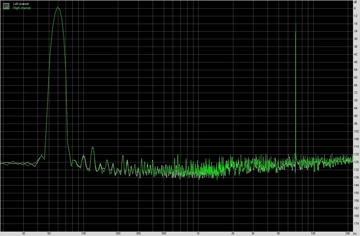Click the 100 frequency axis label
The height and width of the screenshot is (236, 360).
pos(83,233)
